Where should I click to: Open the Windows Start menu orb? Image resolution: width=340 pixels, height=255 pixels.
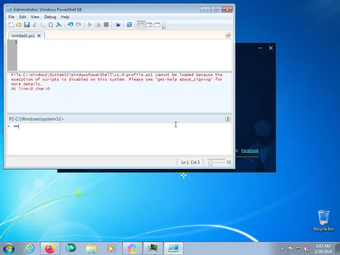point(9,248)
